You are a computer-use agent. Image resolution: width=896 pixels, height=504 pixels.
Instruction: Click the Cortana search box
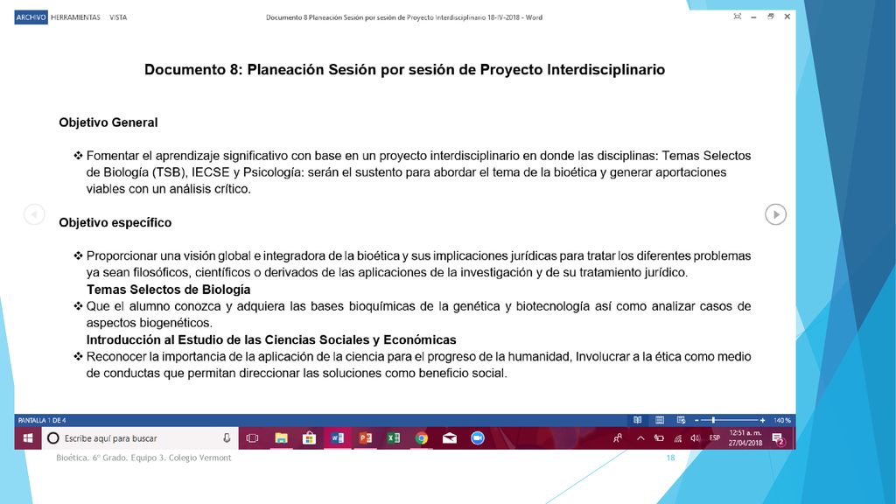[x=140, y=438]
